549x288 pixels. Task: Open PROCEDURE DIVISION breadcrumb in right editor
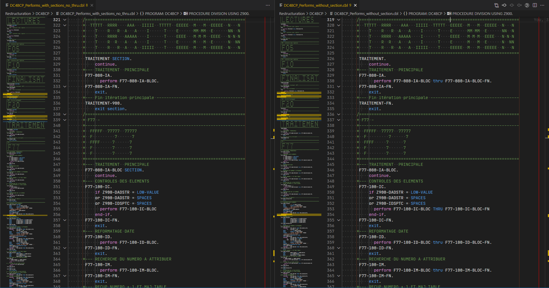pos(480,13)
